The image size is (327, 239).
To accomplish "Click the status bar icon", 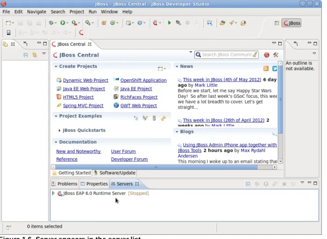I will tap(8, 227).
